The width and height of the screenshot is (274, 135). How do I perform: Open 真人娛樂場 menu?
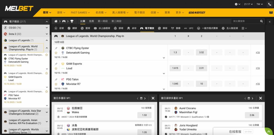click(x=120, y=13)
